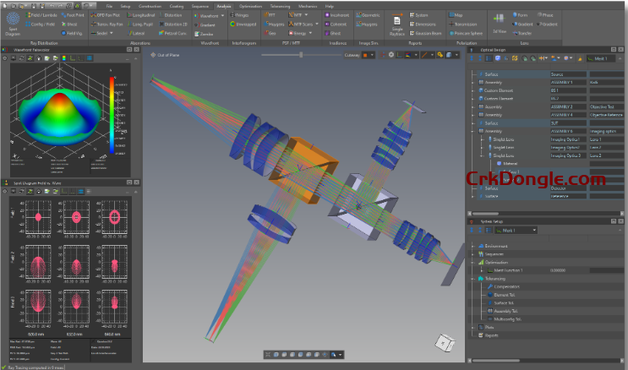The width and height of the screenshot is (628, 370).
Task: Open the FFT PSF analysis
Action: 270,15
